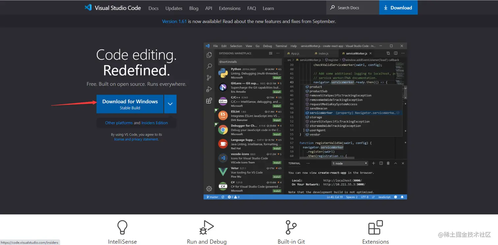Image resolution: width=498 pixels, height=245 pixels.
Task: Click the 'Run and Debug' feature label
Action: pos(207,242)
